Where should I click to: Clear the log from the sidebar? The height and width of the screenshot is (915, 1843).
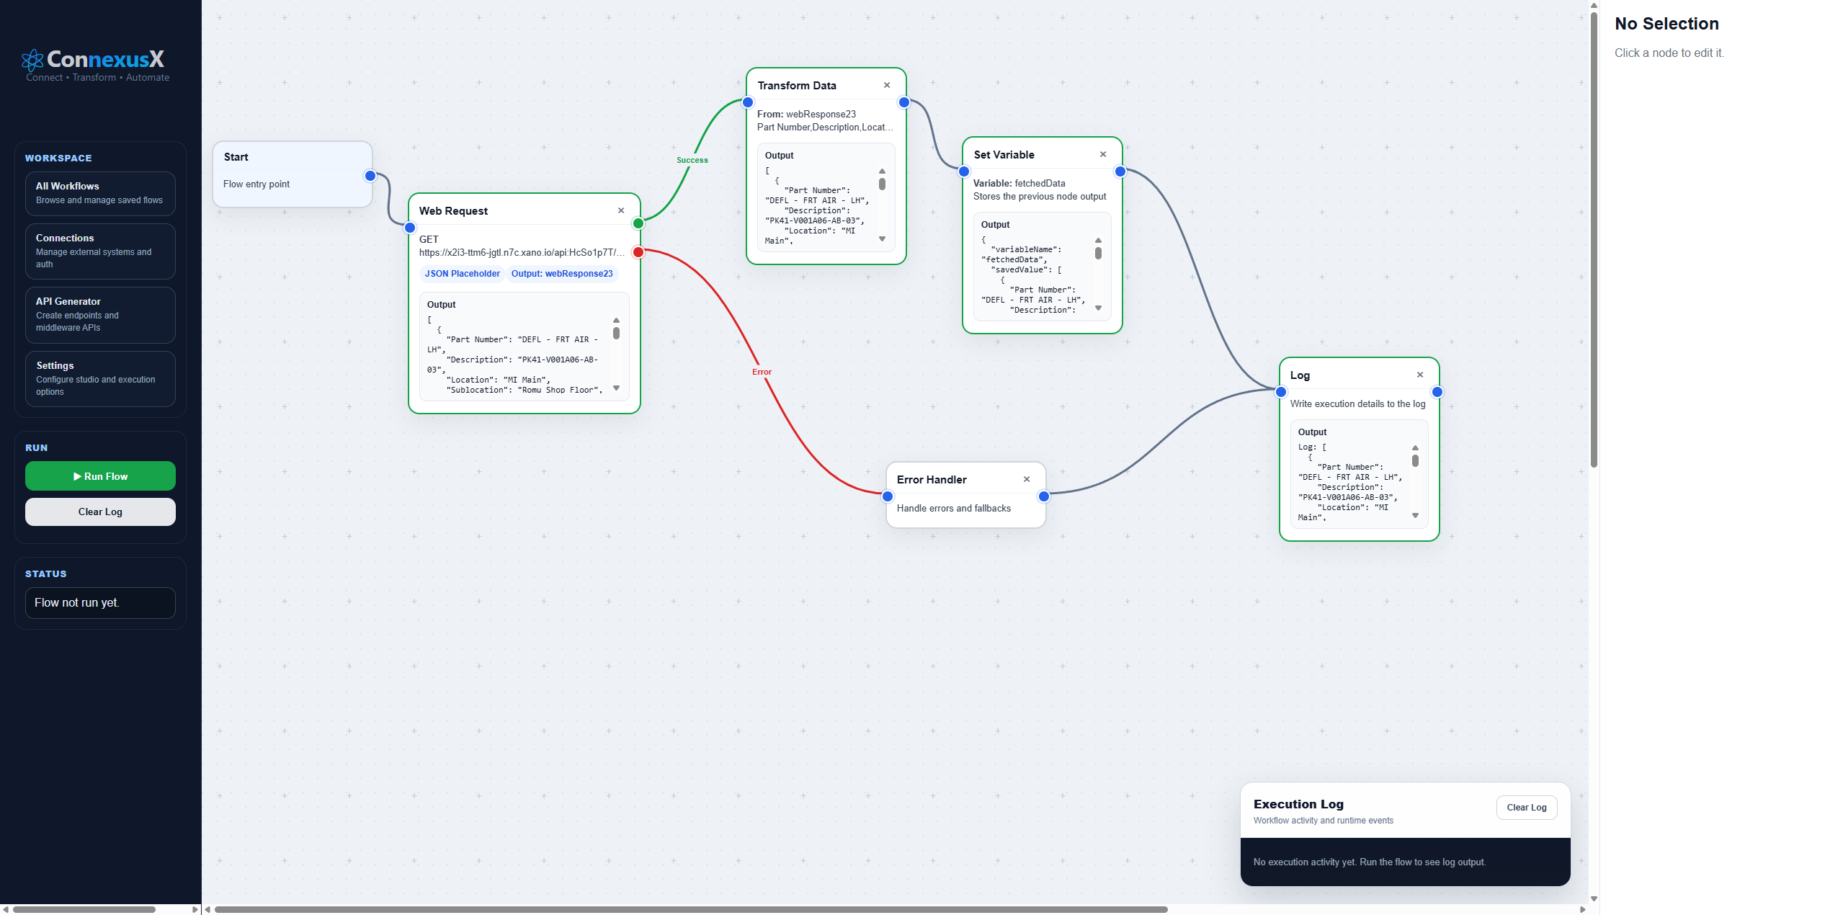(x=100, y=512)
